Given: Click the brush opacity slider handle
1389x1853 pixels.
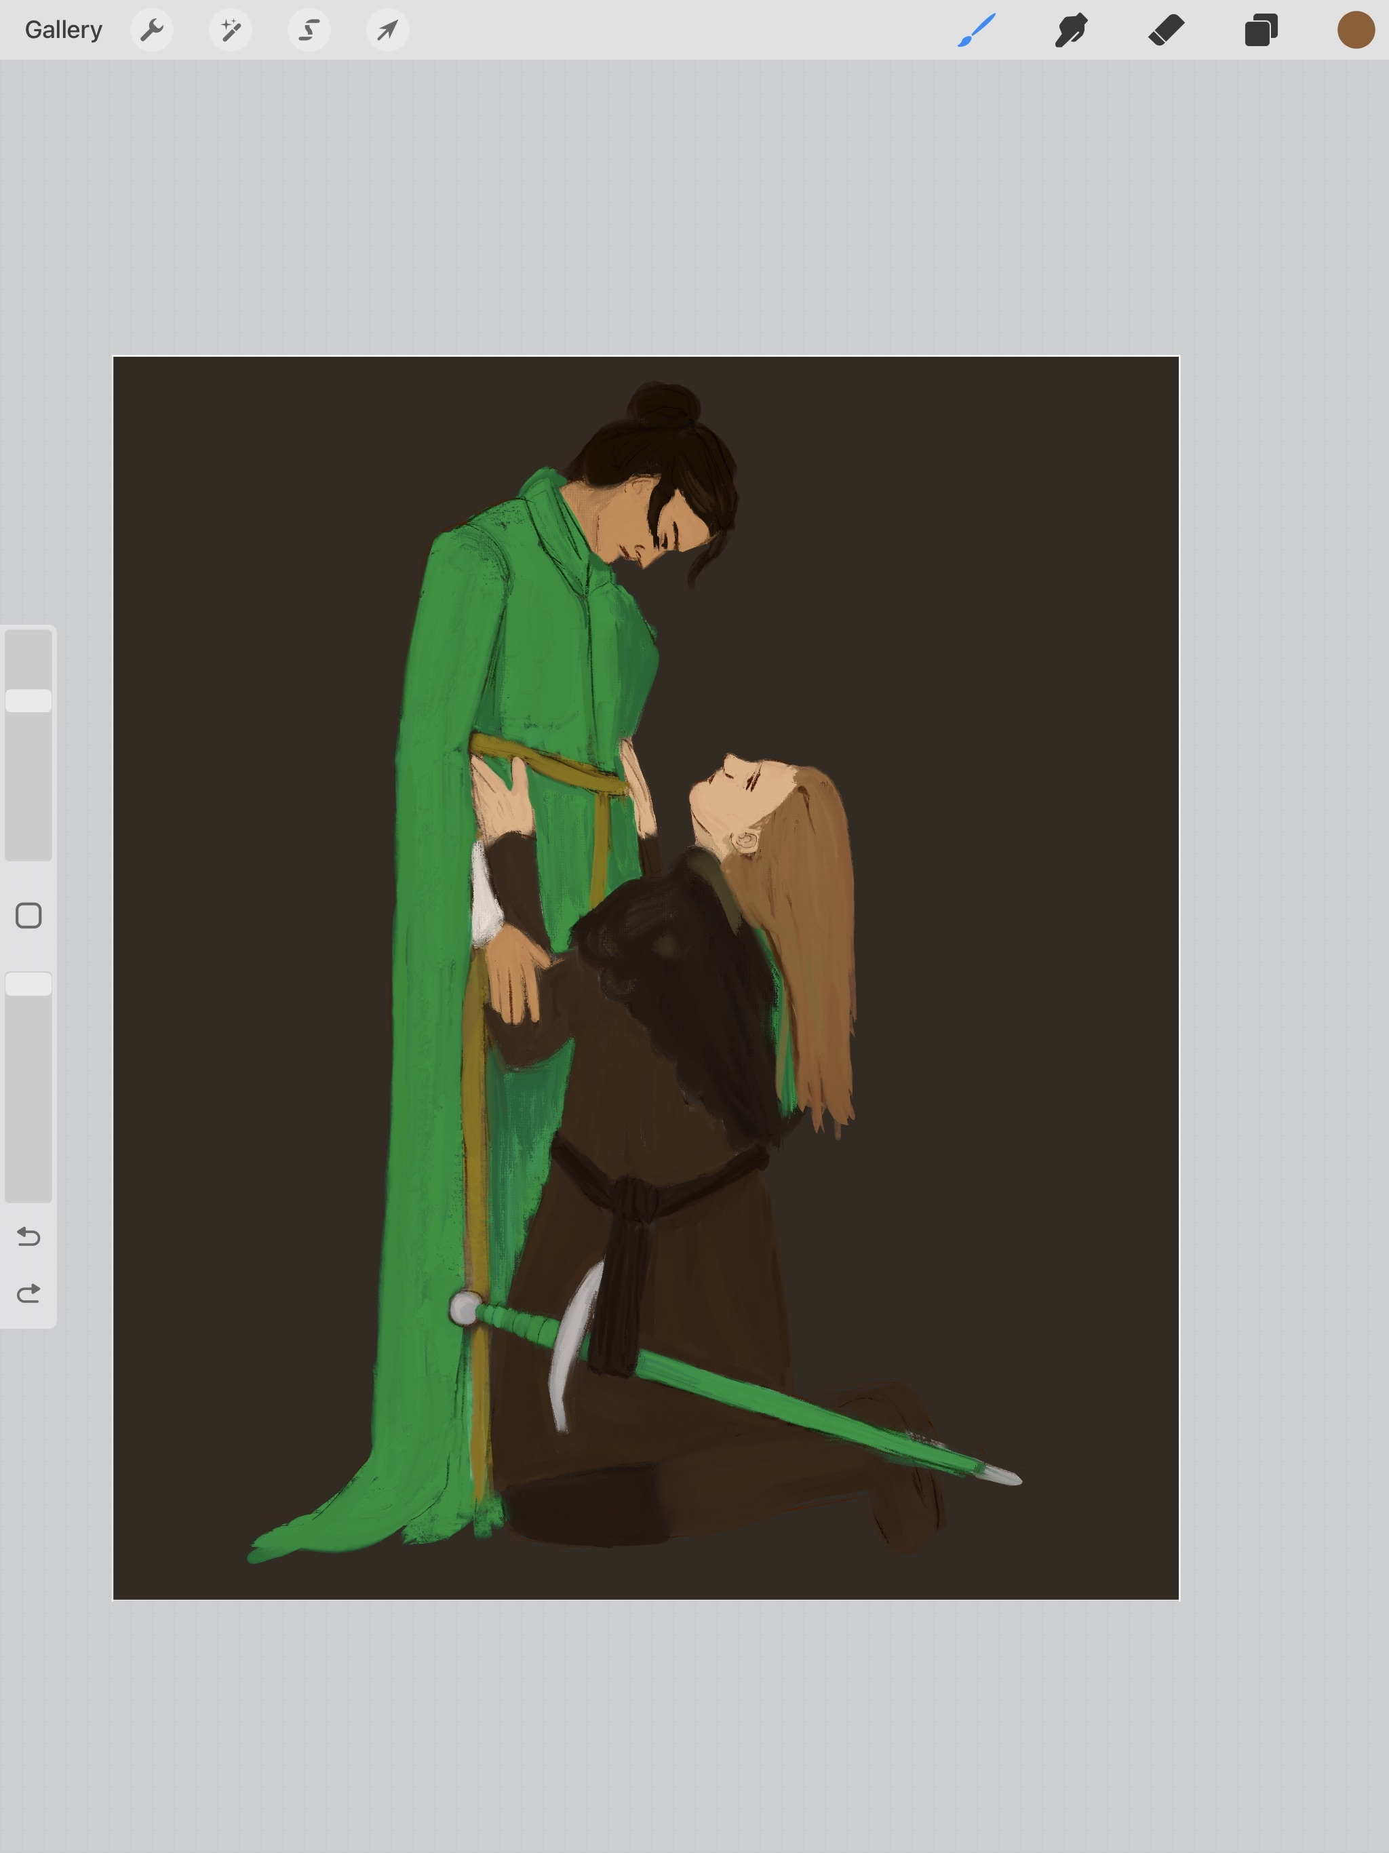Looking at the screenshot, I should pyautogui.click(x=29, y=983).
